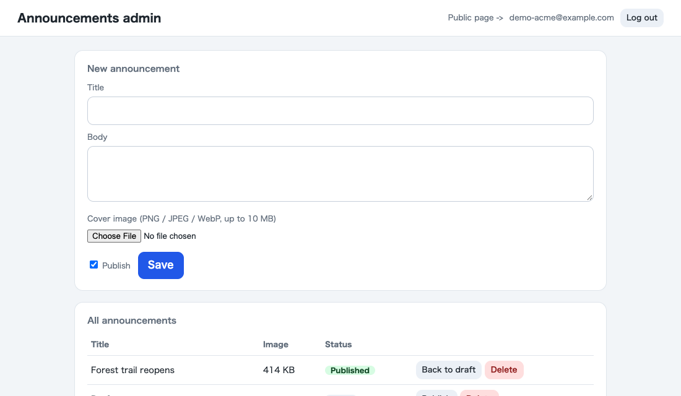
Task: Click inside the Body text area
Action: coord(340,174)
